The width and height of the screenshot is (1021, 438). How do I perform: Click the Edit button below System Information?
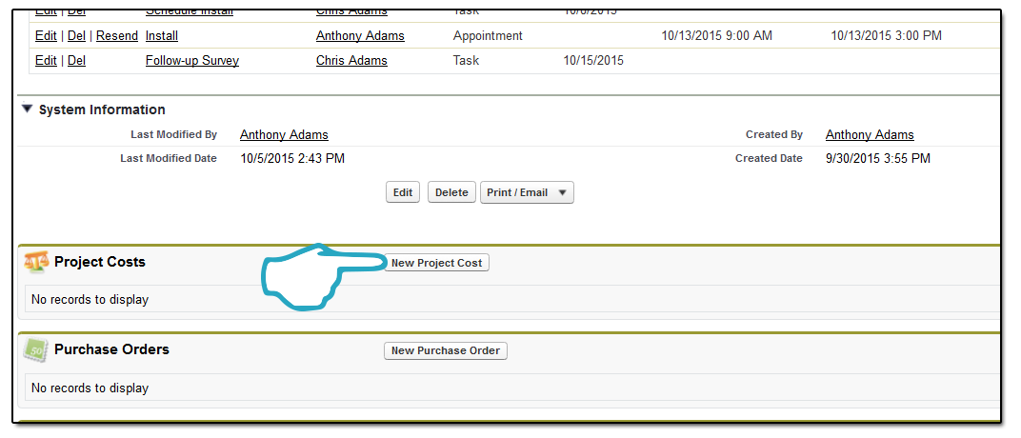click(403, 192)
